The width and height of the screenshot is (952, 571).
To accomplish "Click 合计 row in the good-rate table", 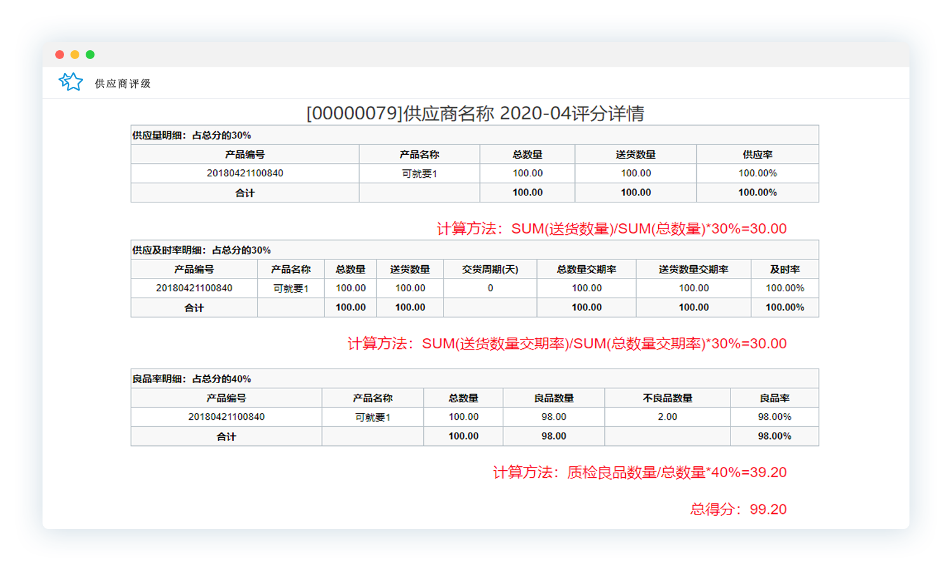I will (226, 436).
